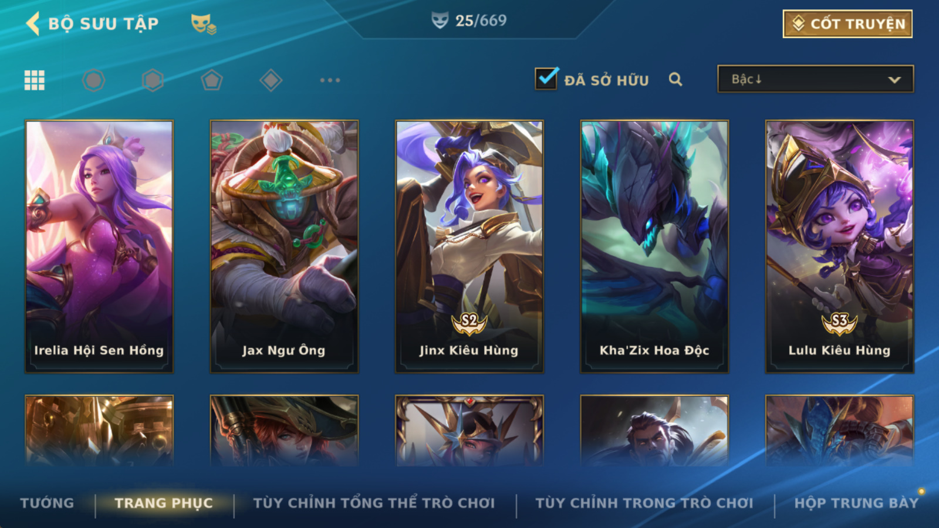Select the Jax Ngư Ông skin card
Screen dimensions: 939x528
[284, 246]
